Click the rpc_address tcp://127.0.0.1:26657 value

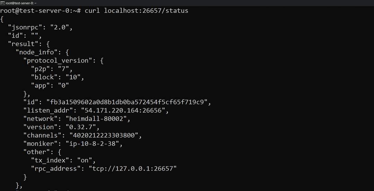click(133, 169)
